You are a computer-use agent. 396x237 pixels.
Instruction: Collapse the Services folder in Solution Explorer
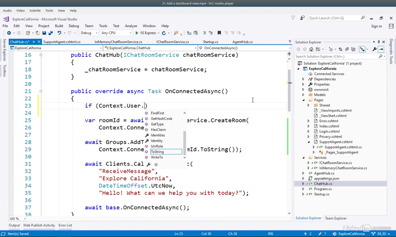(303, 158)
